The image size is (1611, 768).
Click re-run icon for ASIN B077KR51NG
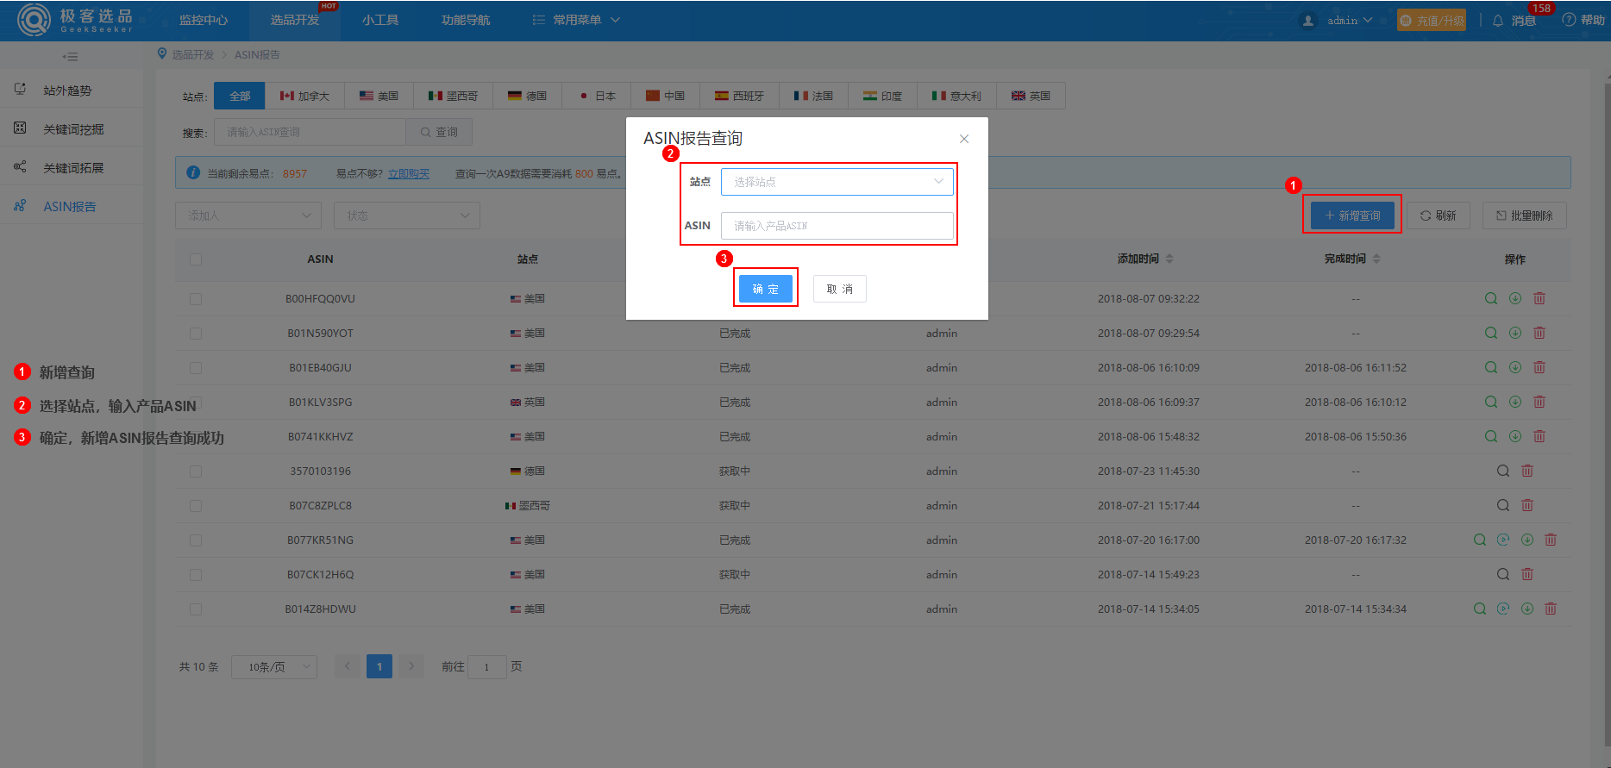(1502, 540)
